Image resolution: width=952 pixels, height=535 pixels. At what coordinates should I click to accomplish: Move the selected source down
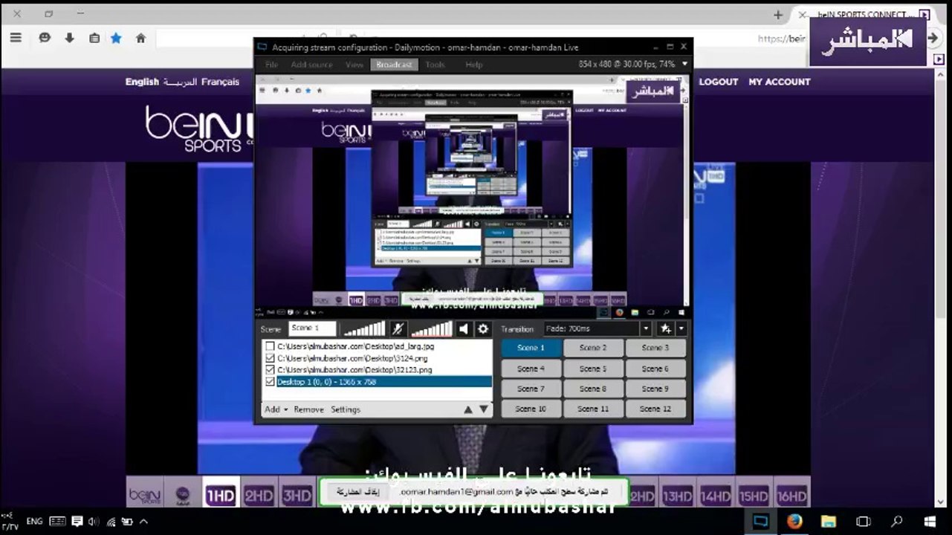point(484,409)
